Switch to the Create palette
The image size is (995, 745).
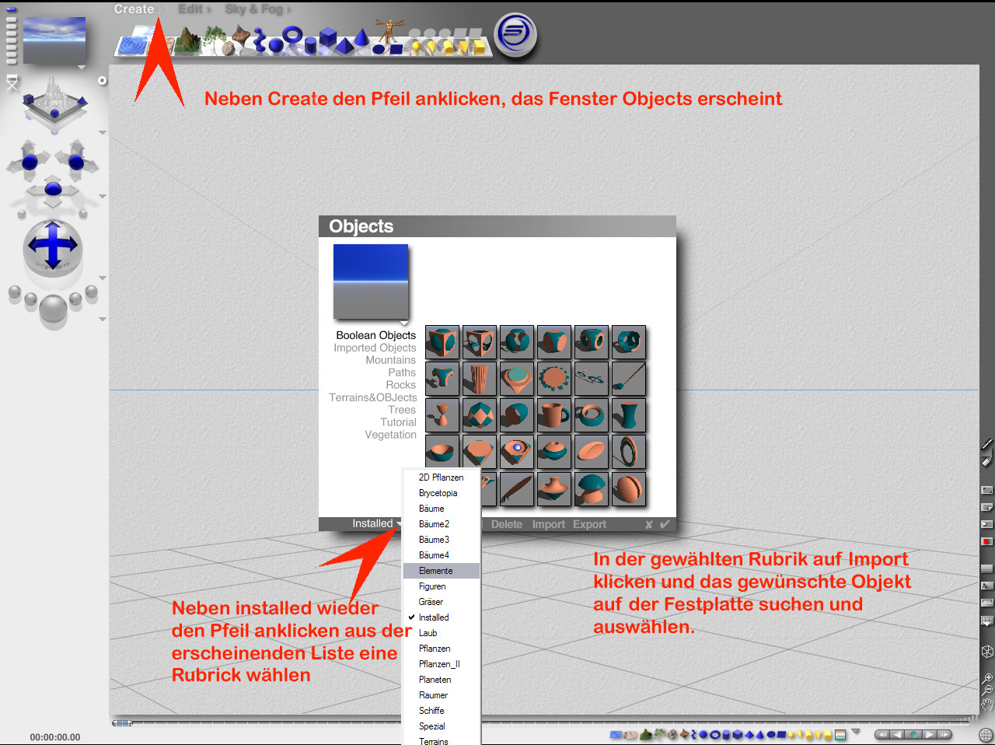point(134,9)
